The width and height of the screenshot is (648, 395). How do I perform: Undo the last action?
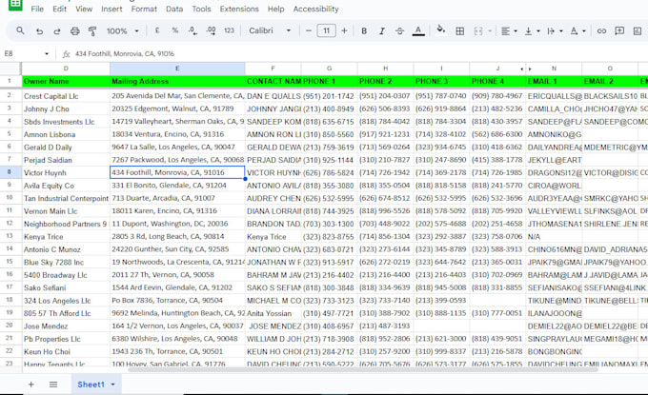[x=39, y=31]
